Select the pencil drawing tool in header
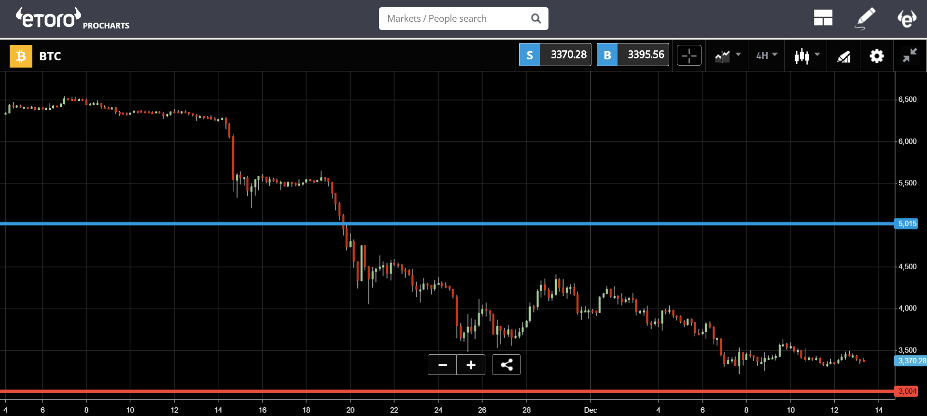Viewport: 927px width, 416px height. [x=865, y=18]
